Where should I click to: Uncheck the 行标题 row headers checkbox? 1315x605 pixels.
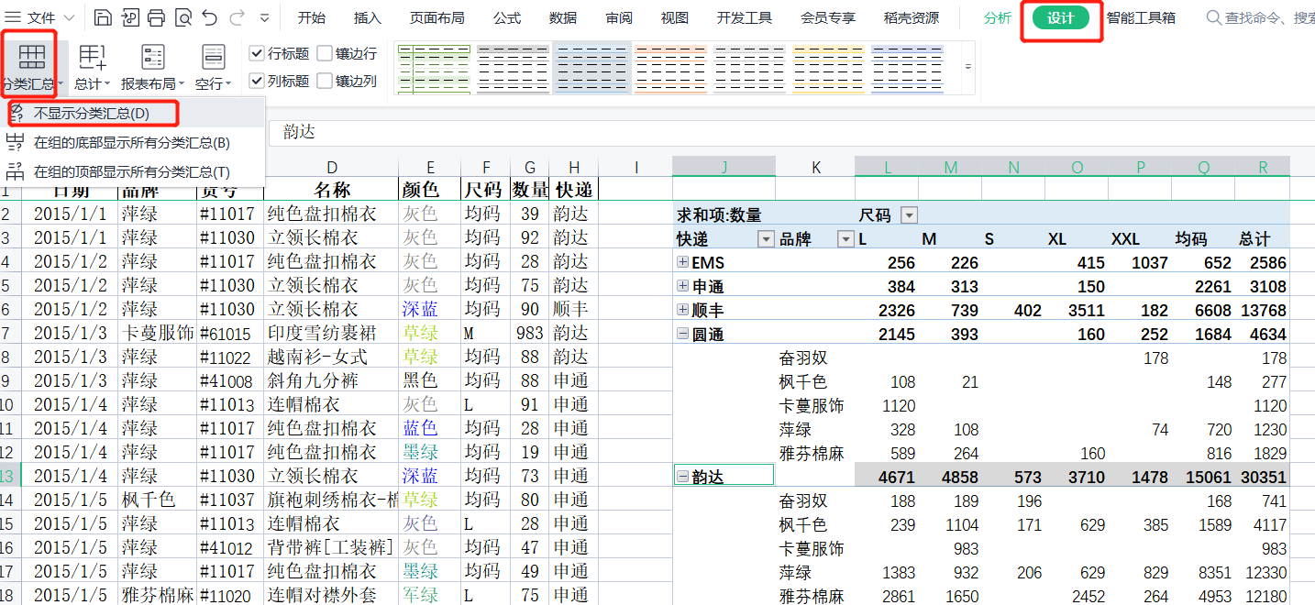258,54
